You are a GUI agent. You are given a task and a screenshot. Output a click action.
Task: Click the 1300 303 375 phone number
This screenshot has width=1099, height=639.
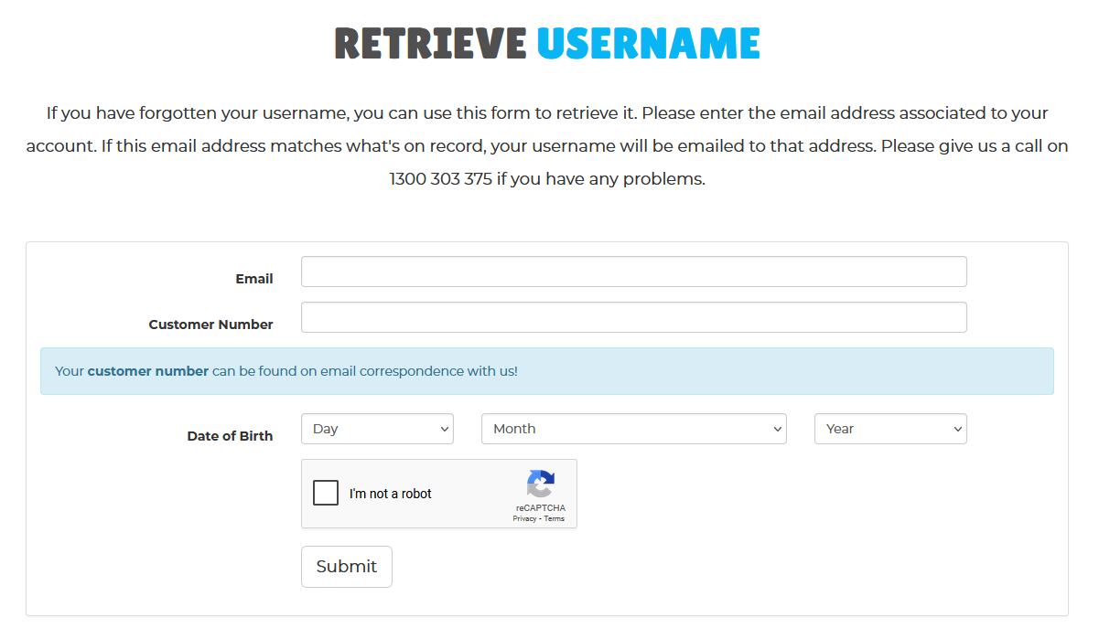(441, 179)
